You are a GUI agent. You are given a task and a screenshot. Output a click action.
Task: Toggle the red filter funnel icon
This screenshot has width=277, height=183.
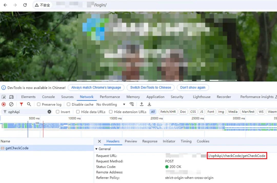pos(21,104)
